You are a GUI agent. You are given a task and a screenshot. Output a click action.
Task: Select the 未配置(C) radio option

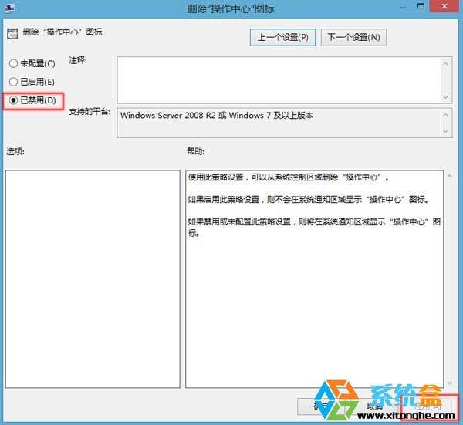coord(32,63)
